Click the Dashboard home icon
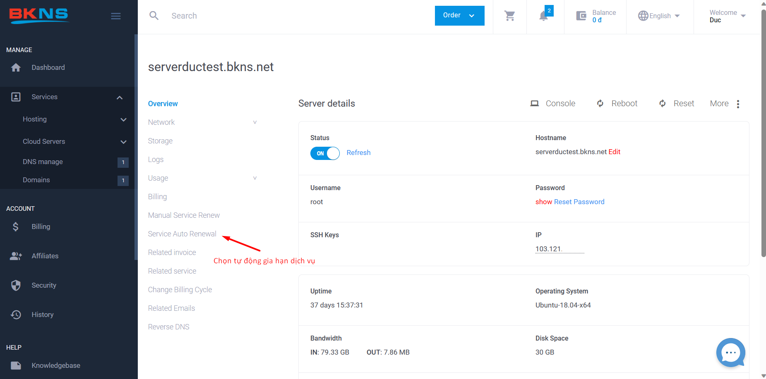The width and height of the screenshot is (766, 379). tap(16, 67)
